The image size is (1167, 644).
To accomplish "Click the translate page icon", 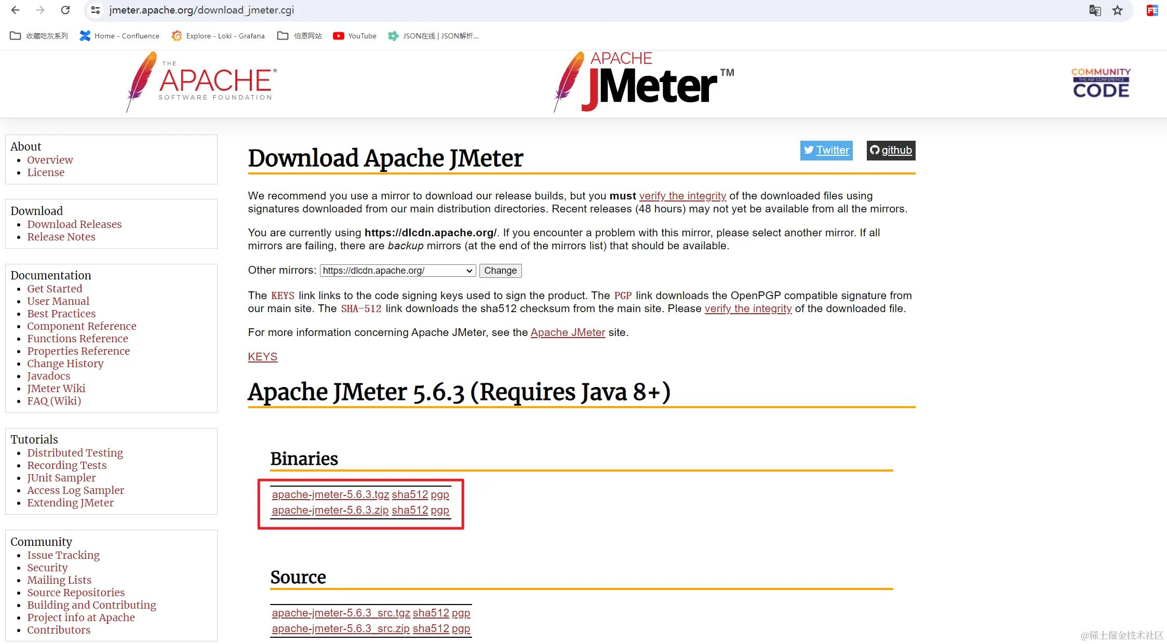I will (x=1095, y=10).
